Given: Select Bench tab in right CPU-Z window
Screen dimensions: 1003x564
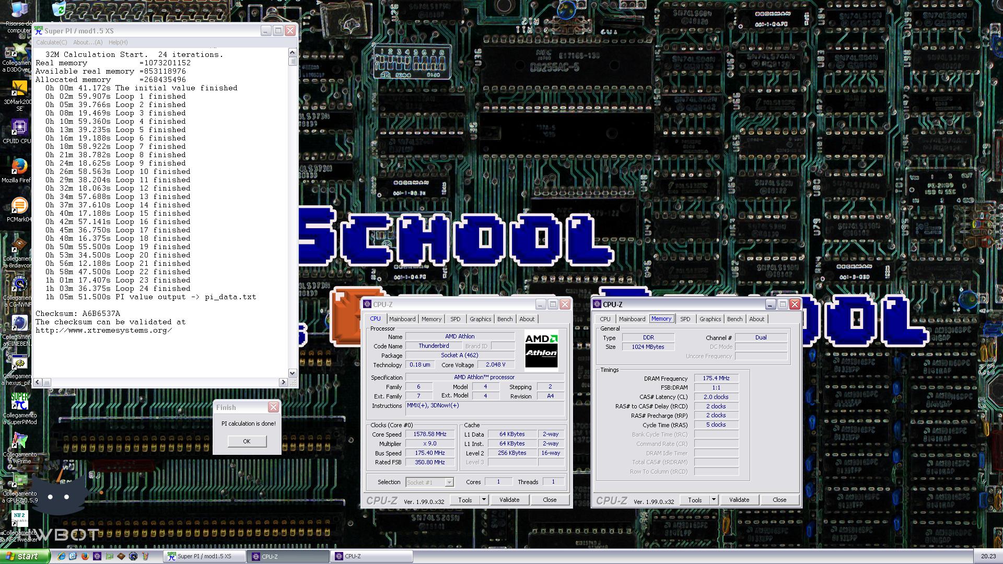Looking at the screenshot, I should [734, 319].
